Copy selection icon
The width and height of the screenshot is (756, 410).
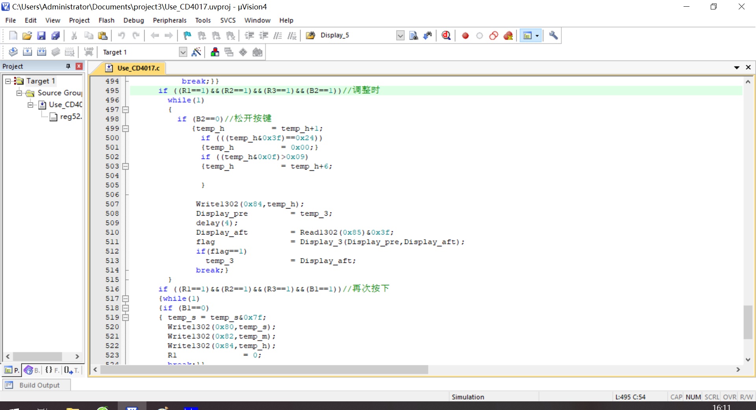[89, 35]
